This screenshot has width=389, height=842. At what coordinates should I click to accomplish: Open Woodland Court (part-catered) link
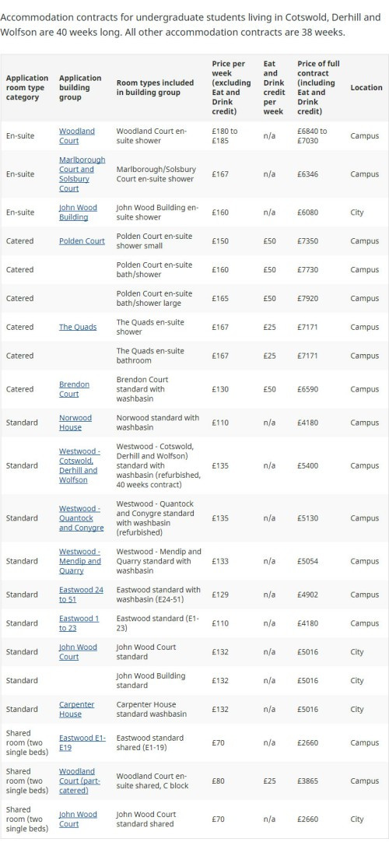tap(79, 781)
